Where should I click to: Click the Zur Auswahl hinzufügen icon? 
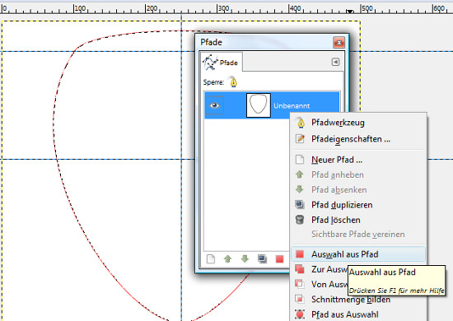tap(300, 269)
